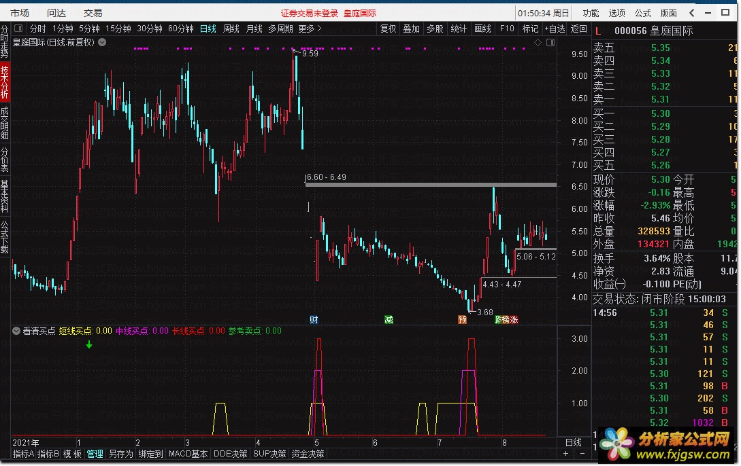741x466 pixels.
Task: Click the green 减 marker icon
Action: pyautogui.click(x=389, y=320)
